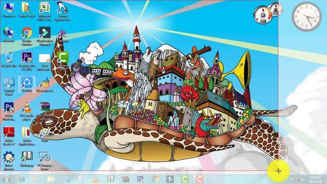Open the volume control in tray
The image size is (327, 184).
302,179
